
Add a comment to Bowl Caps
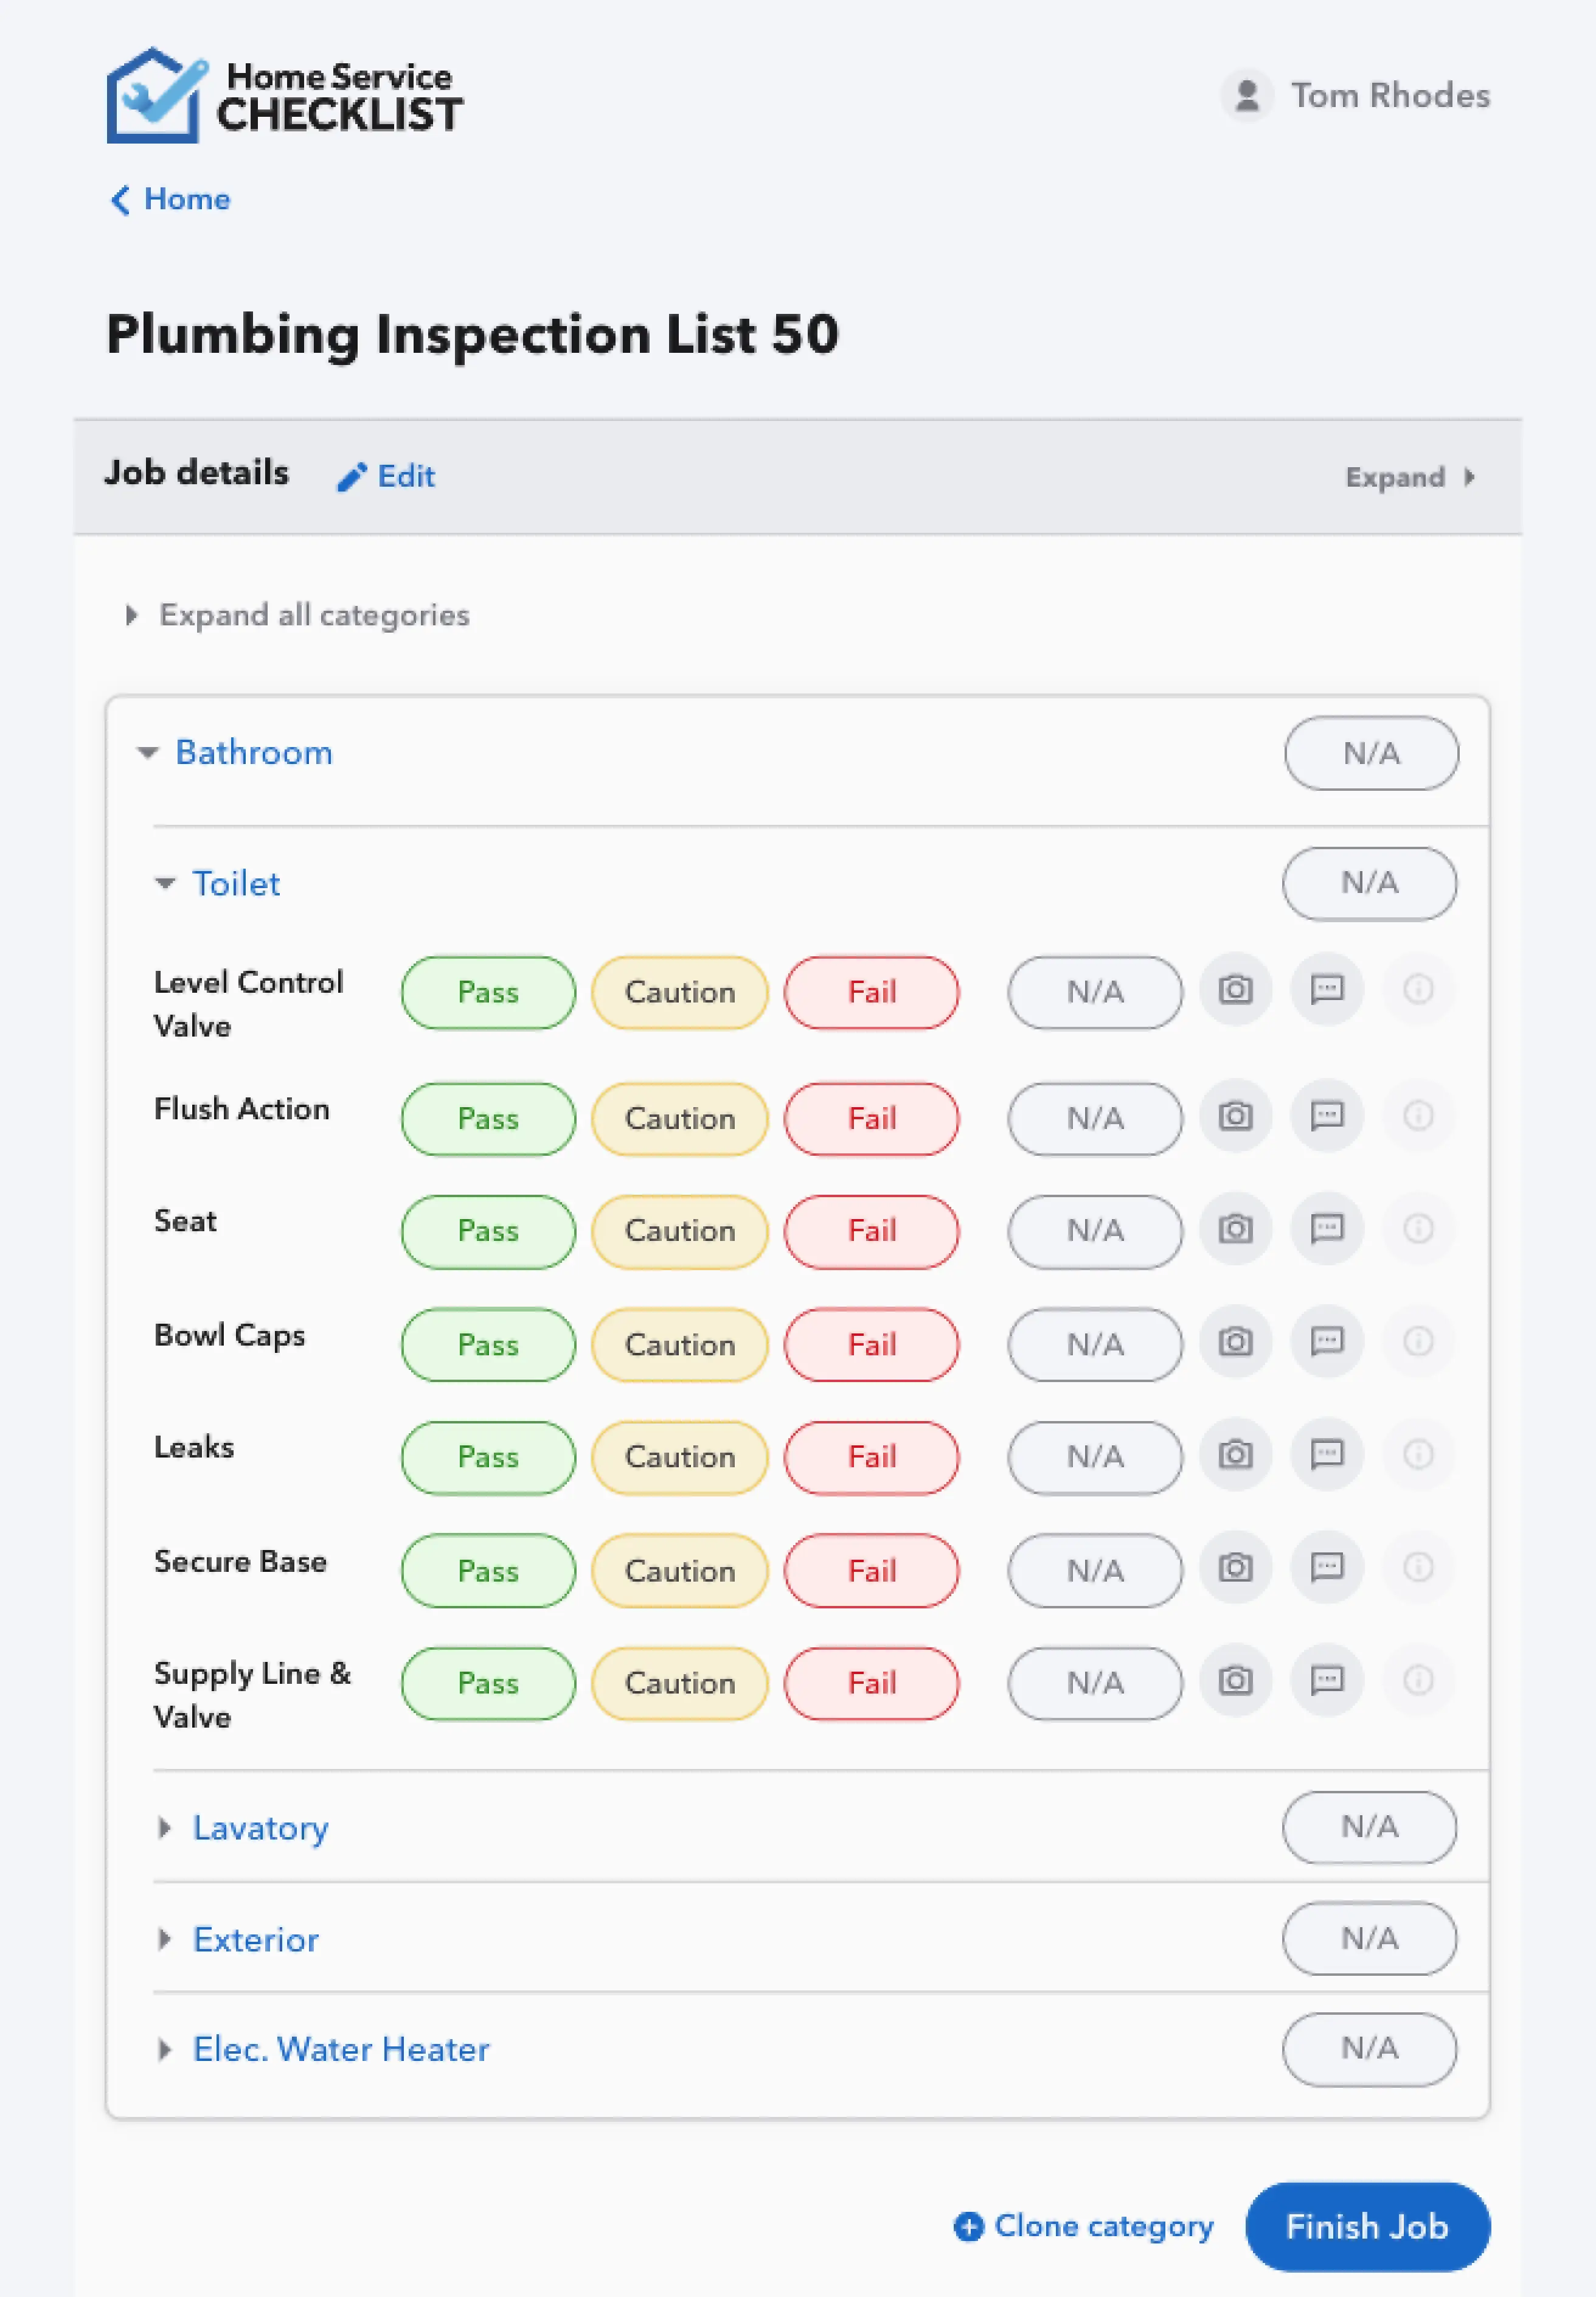(1327, 1341)
